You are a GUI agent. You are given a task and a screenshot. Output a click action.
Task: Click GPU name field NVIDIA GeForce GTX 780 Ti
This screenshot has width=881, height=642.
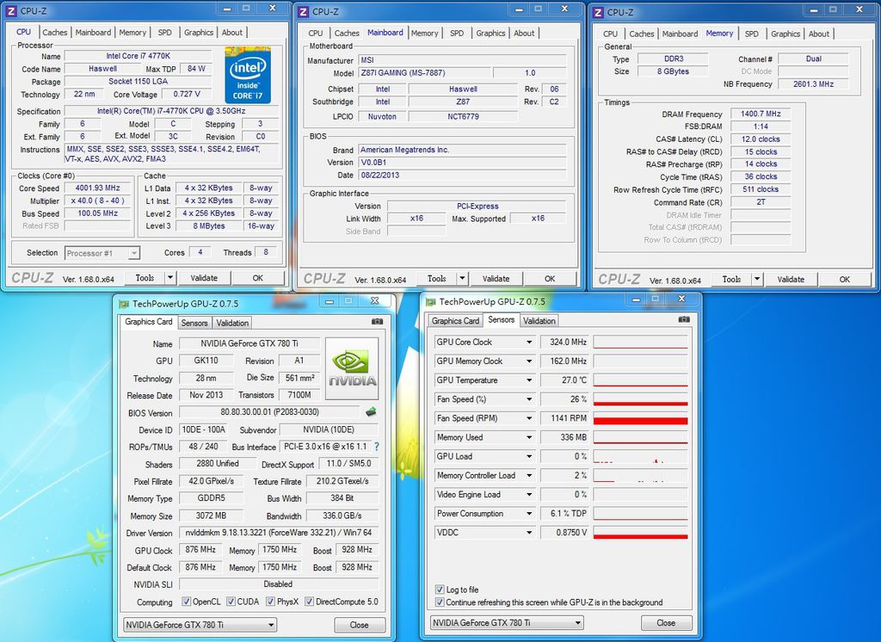click(x=250, y=343)
